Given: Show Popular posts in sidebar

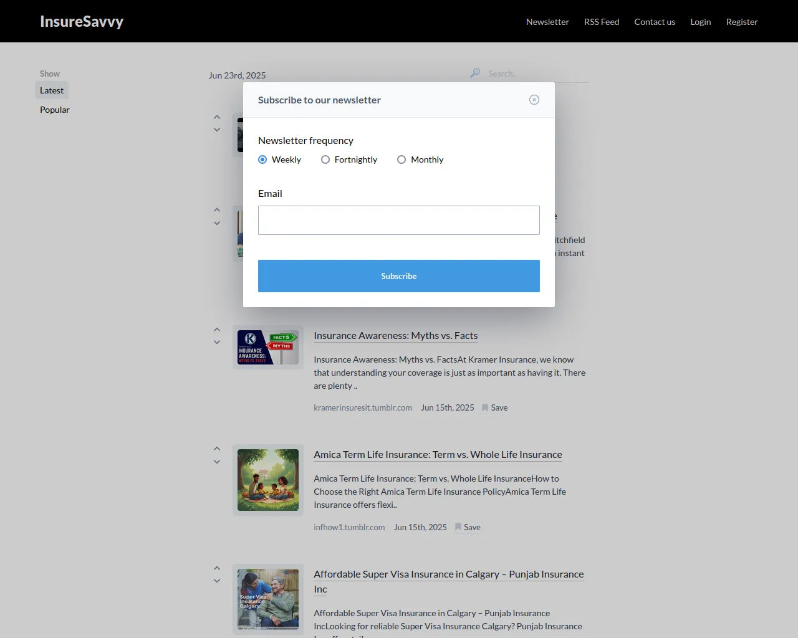Looking at the screenshot, I should 55,110.
